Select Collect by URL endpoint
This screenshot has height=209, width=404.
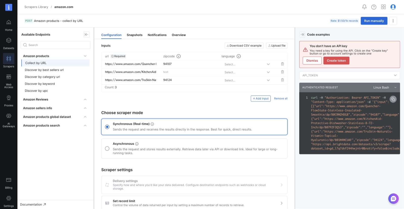pyautogui.click(x=56, y=63)
